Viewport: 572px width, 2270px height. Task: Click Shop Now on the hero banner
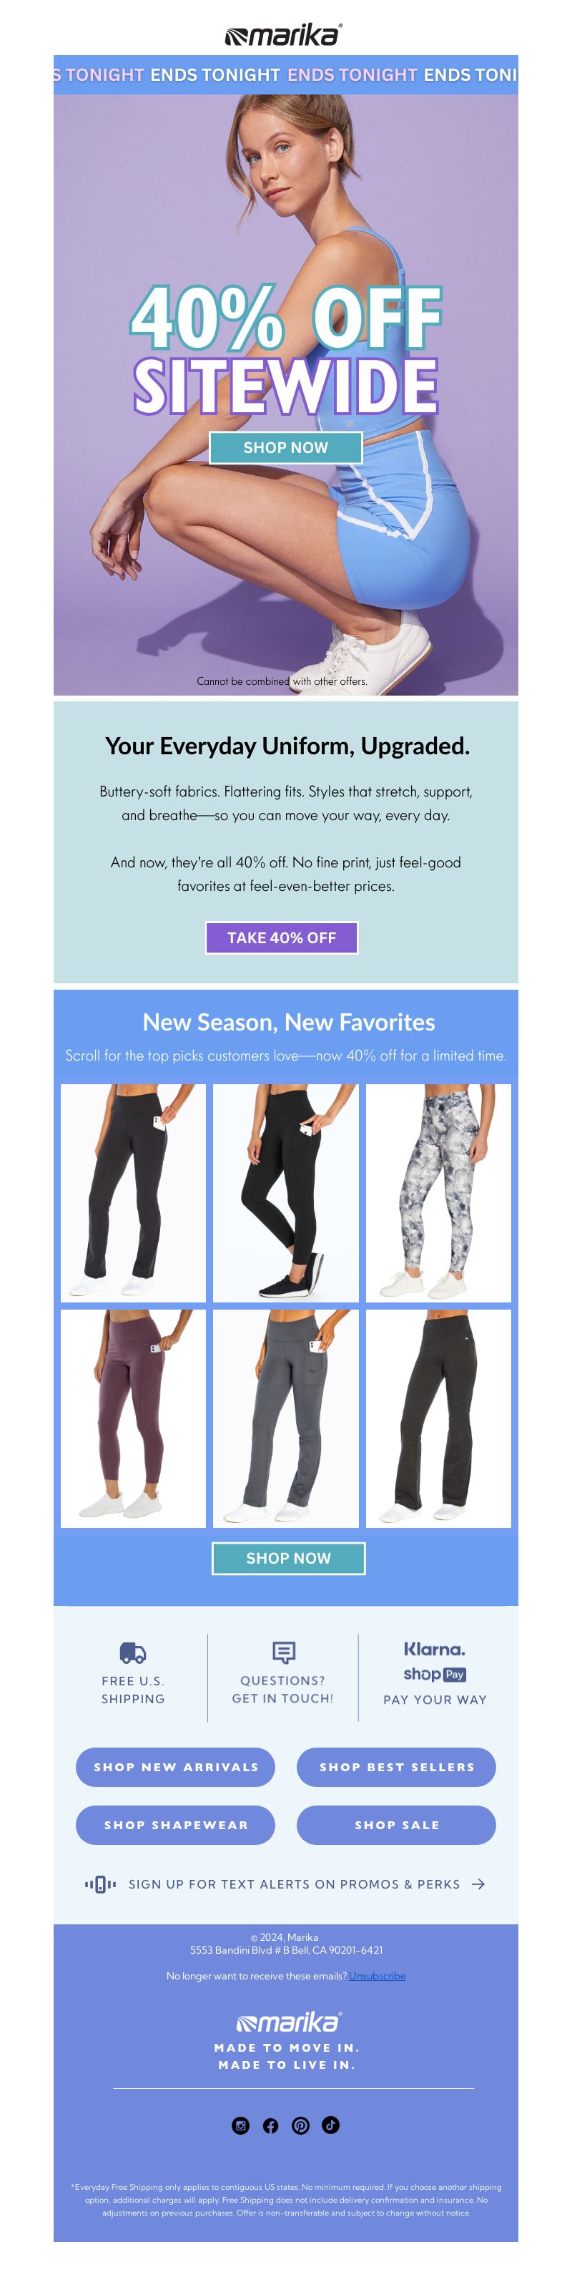click(x=286, y=448)
